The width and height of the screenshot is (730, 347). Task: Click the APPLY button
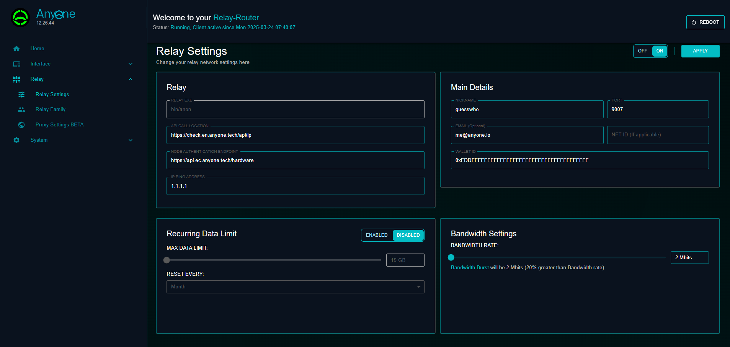coord(700,51)
